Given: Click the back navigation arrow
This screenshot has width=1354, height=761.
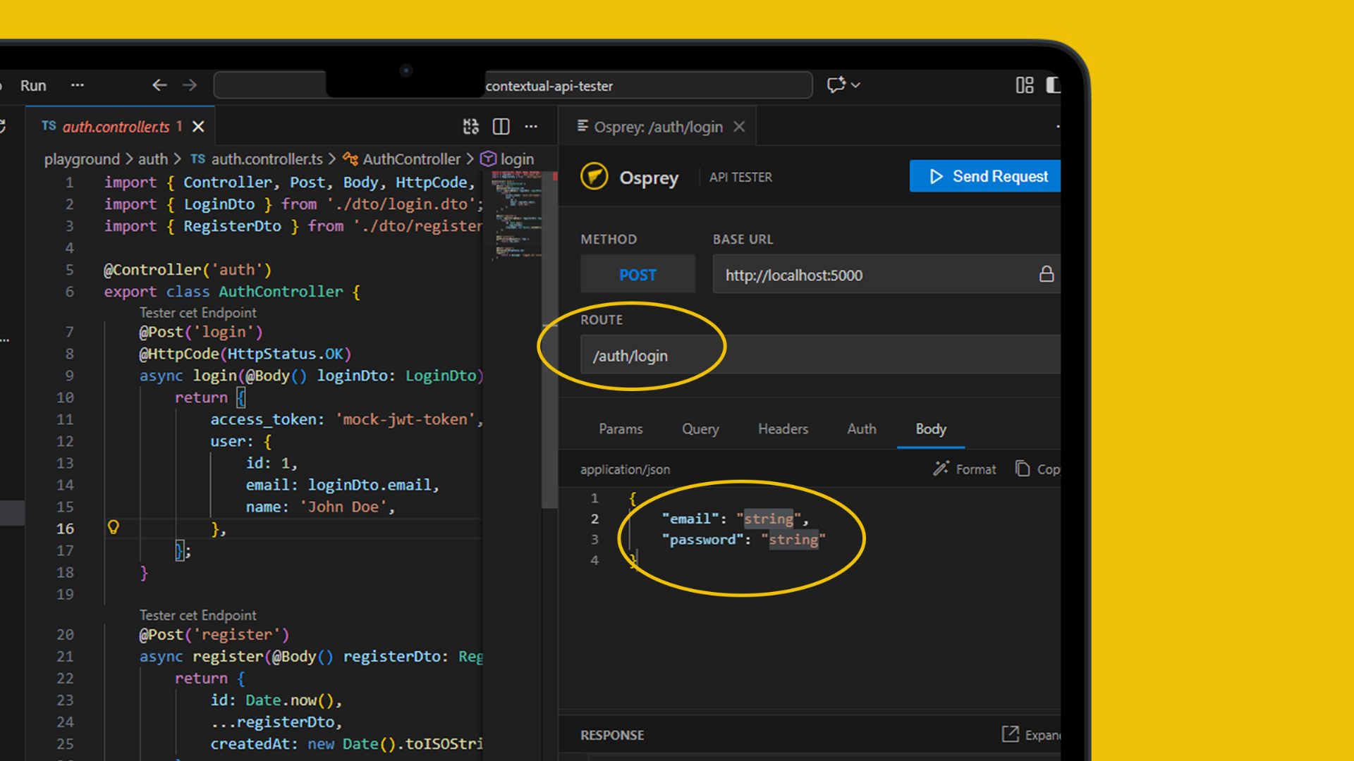Looking at the screenshot, I should pos(159,85).
